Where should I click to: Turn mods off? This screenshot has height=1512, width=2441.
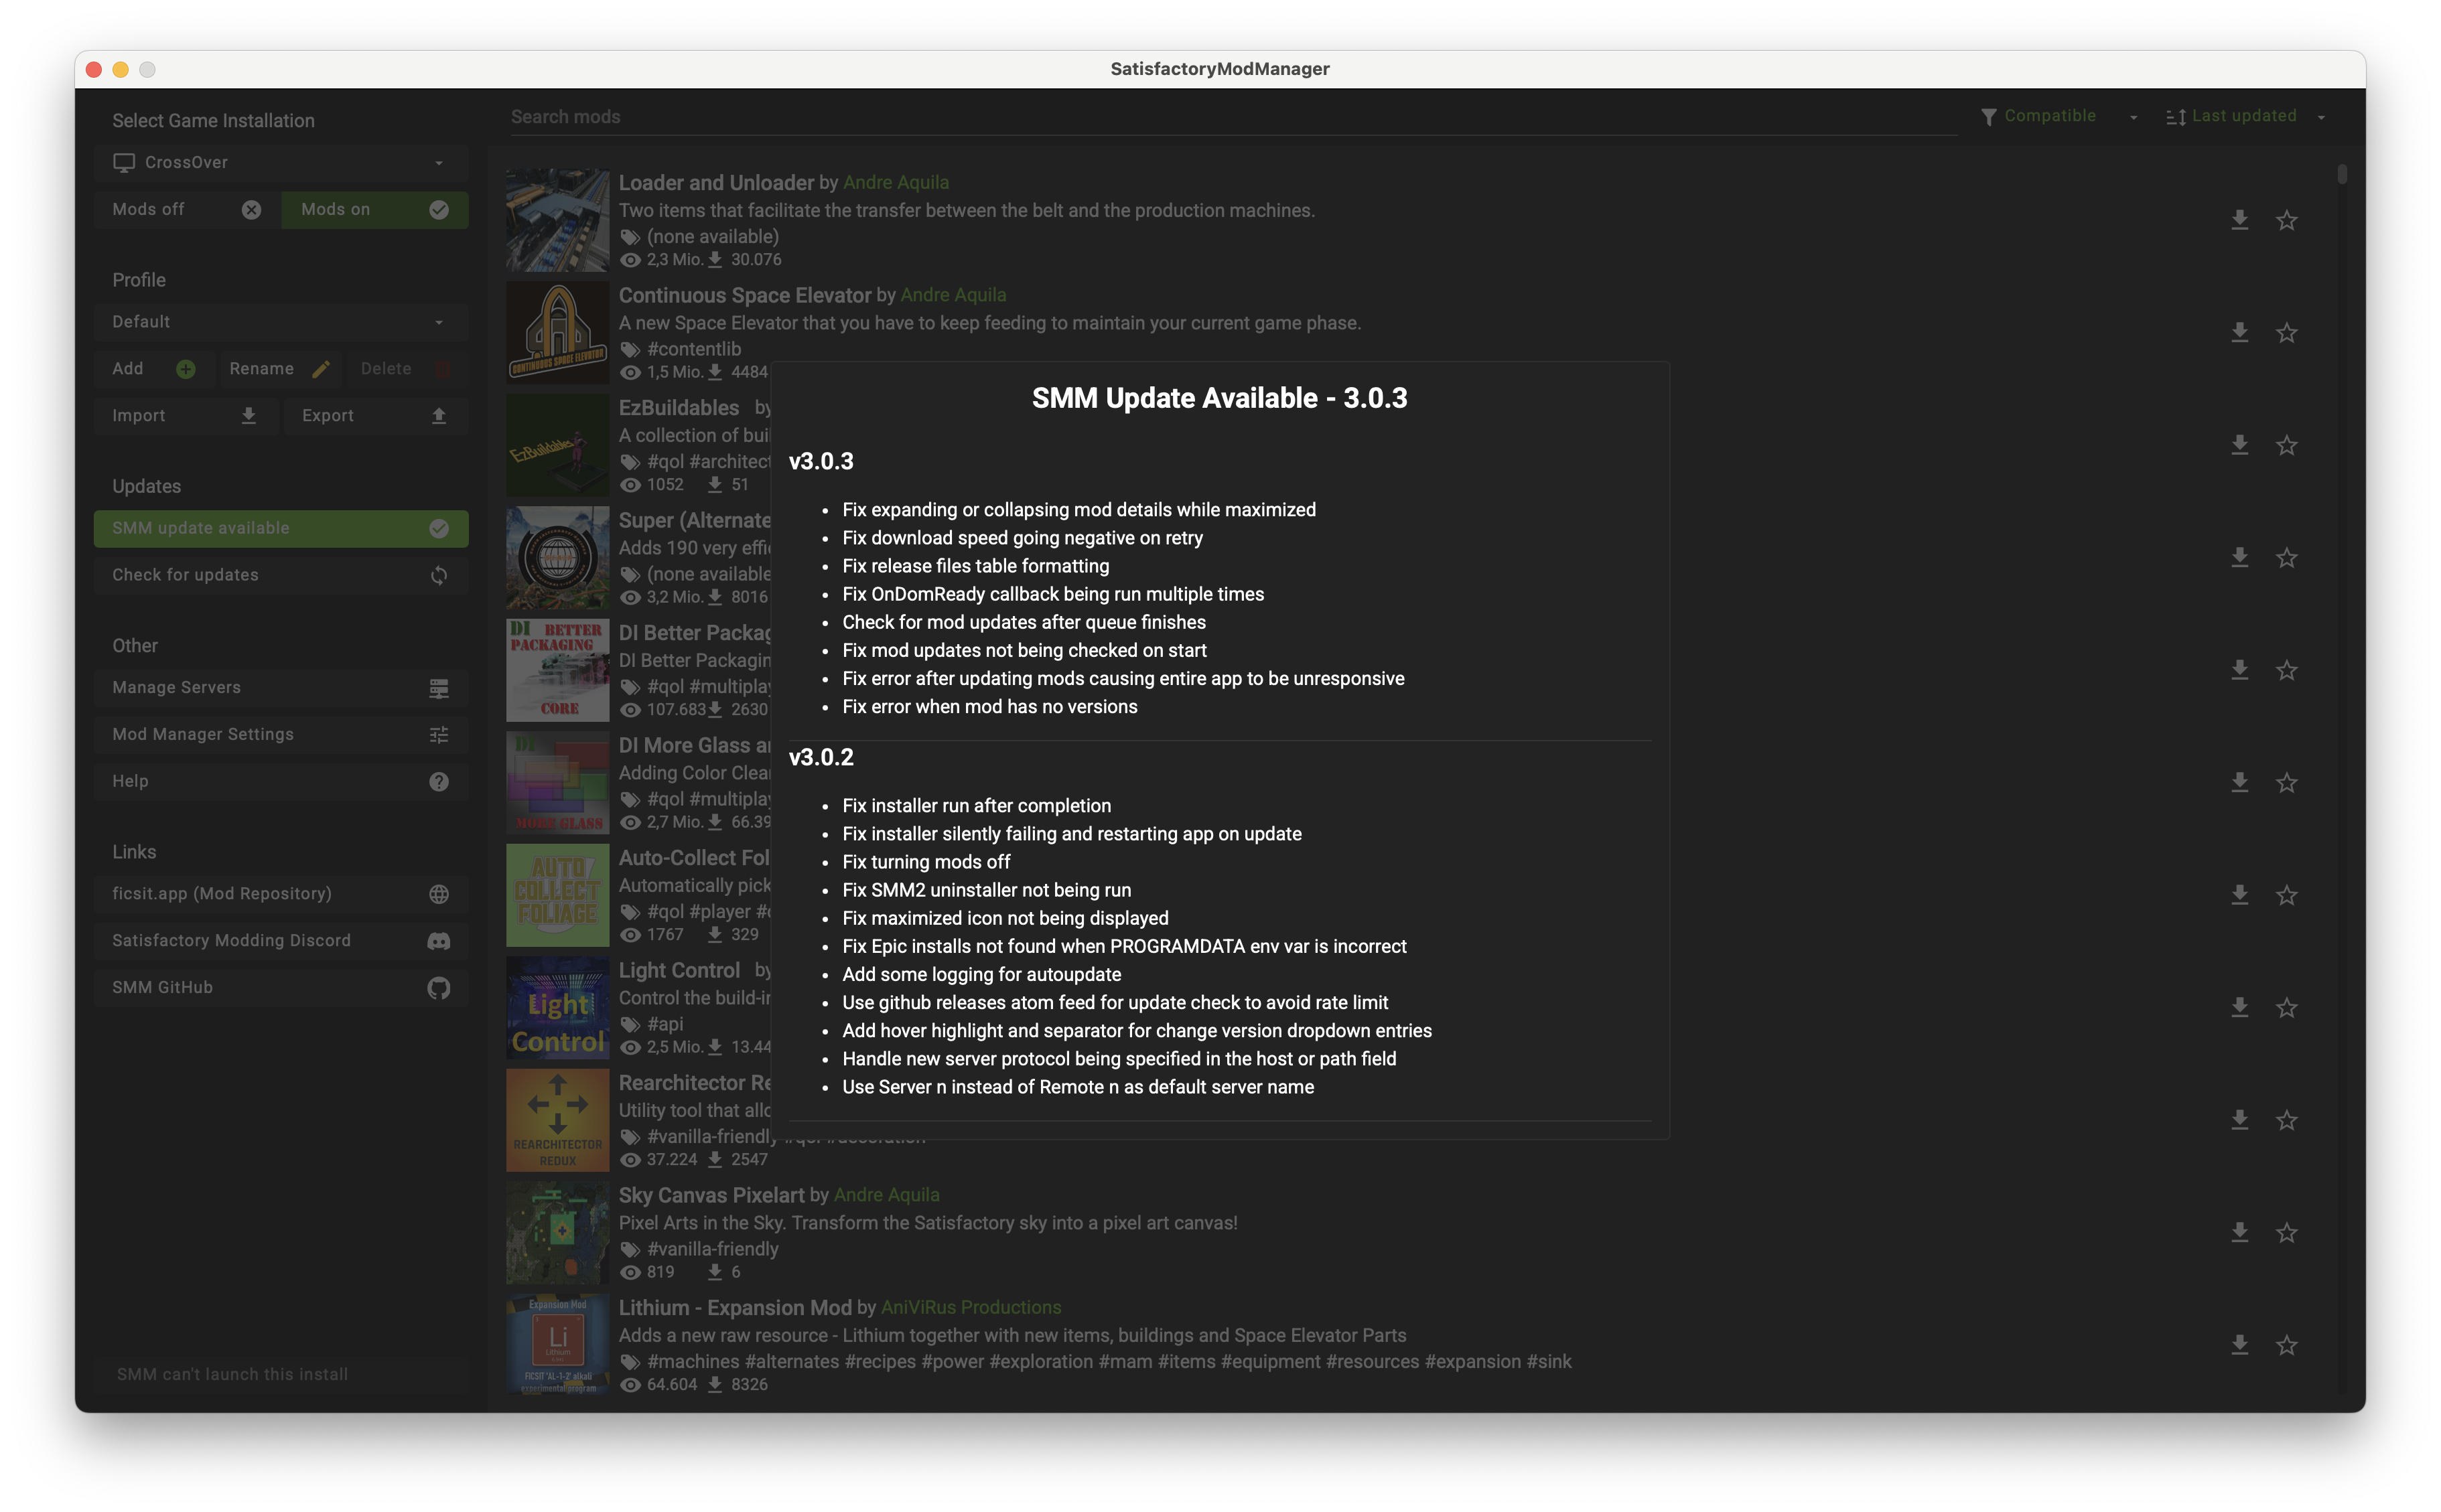[x=186, y=209]
